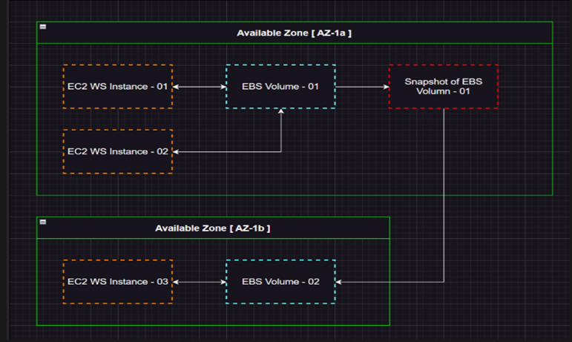Select the Available Zone [ AZ-1a ] title bar
Image resolution: width=572 pixels, height=342 pixels.
(x=294, y=33)
